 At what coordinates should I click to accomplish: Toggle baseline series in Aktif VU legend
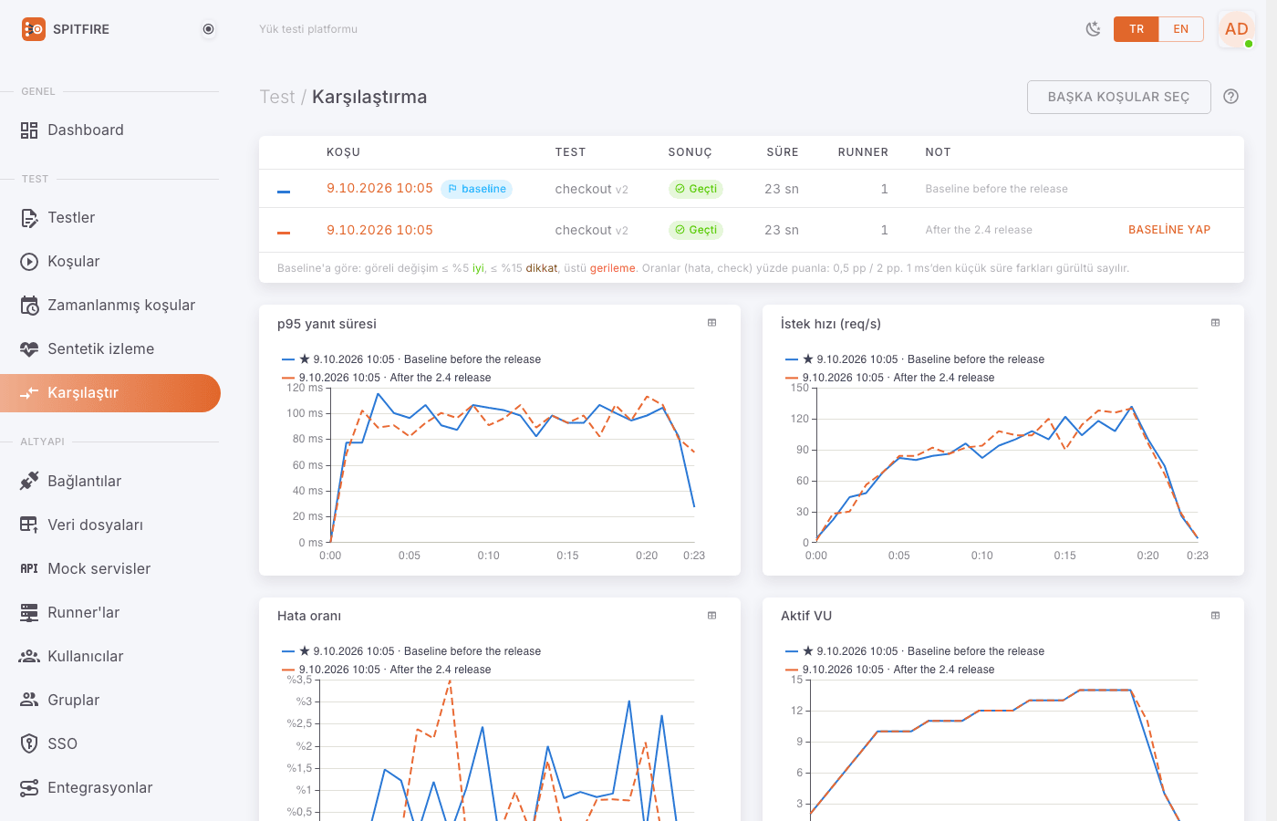(x=915, y=651)
